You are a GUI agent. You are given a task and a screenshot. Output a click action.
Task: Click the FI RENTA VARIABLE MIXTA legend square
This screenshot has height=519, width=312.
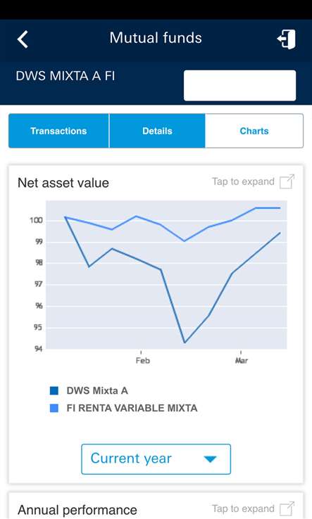tap(54, 408)
